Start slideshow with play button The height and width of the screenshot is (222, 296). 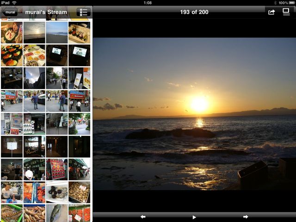[194, 217]
